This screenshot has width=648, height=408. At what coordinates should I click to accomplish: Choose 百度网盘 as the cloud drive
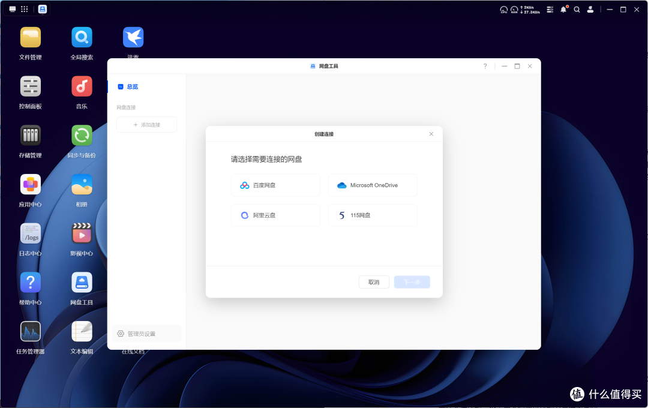coord(275,185)
